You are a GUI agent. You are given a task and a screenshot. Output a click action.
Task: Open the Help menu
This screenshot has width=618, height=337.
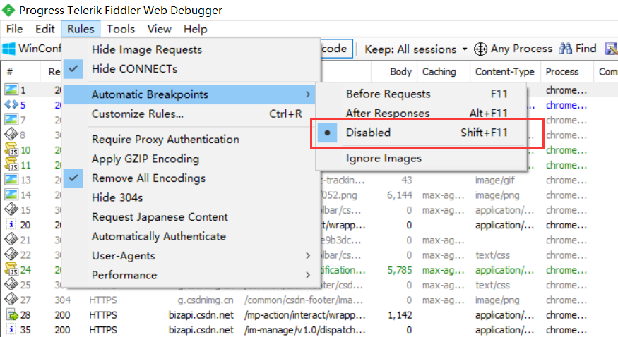click(x=196, y=29)
